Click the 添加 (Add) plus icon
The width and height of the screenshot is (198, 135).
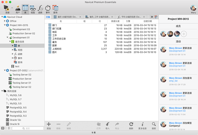[49, 124]
